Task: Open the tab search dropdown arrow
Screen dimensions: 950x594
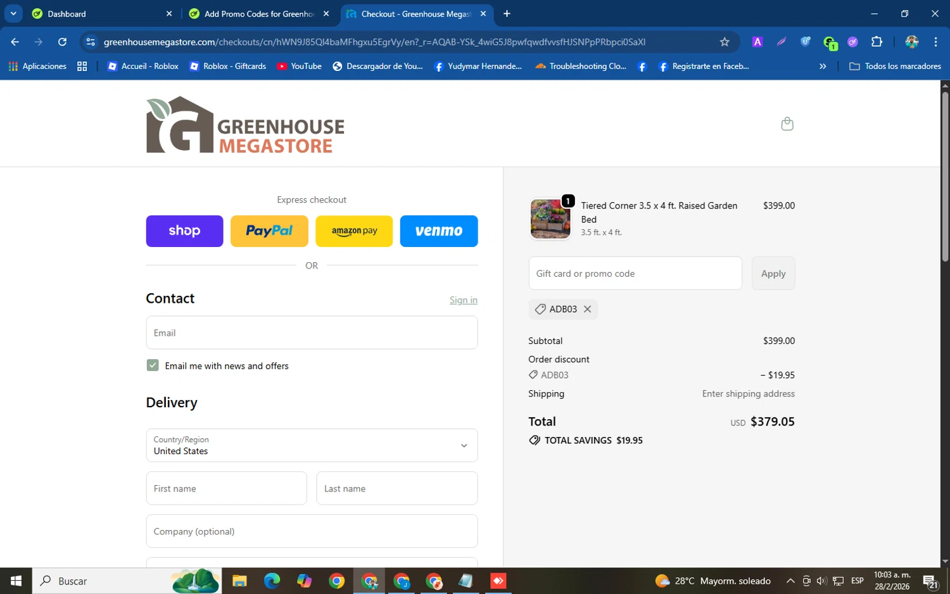Action: tap(13, 14)
